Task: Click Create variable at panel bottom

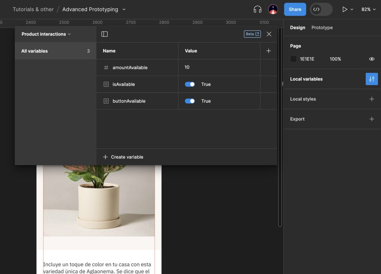Action: pos(122,157)
